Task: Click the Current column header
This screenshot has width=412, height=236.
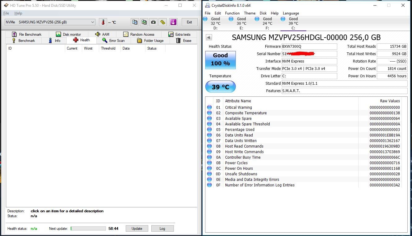Action: (x=73, y=48)
